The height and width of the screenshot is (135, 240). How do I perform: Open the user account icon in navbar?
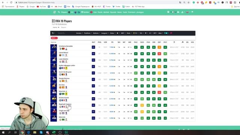click(x=182, y=12)
